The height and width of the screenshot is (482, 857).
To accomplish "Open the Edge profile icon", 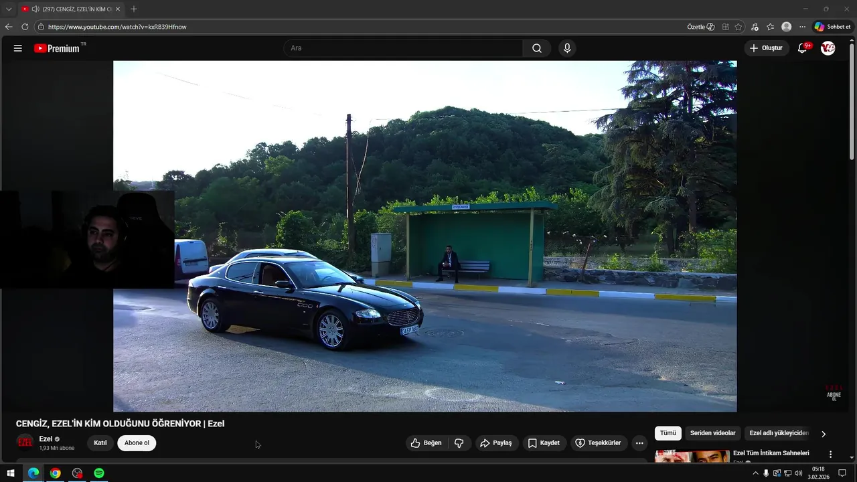I will [786, 27].
